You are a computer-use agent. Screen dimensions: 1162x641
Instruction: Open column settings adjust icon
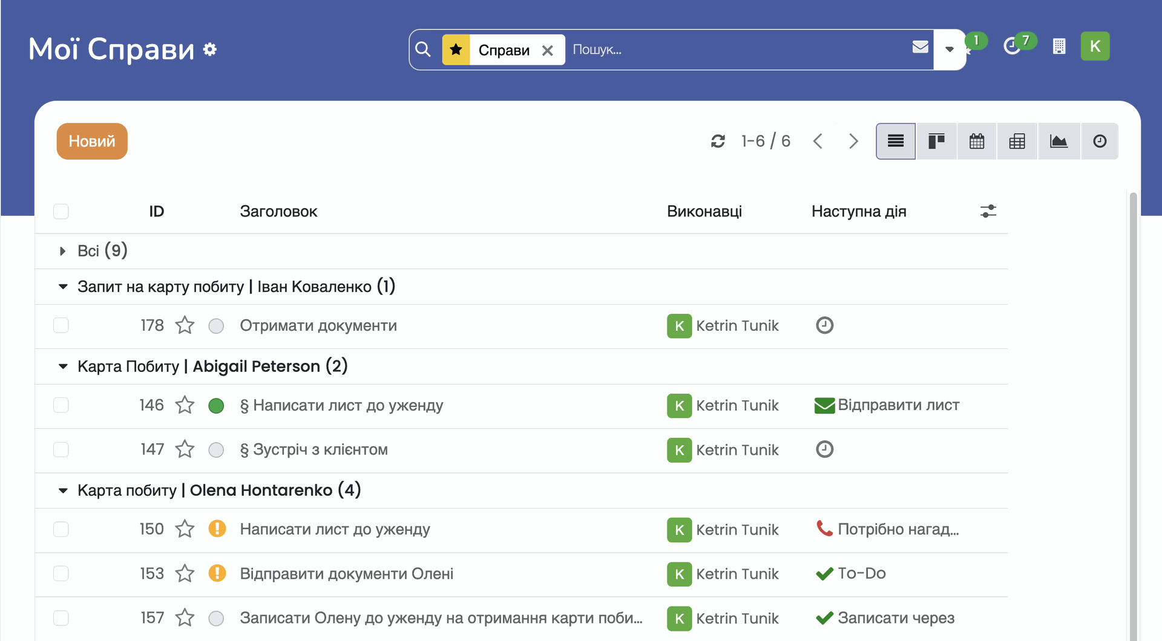click(988, 211)
